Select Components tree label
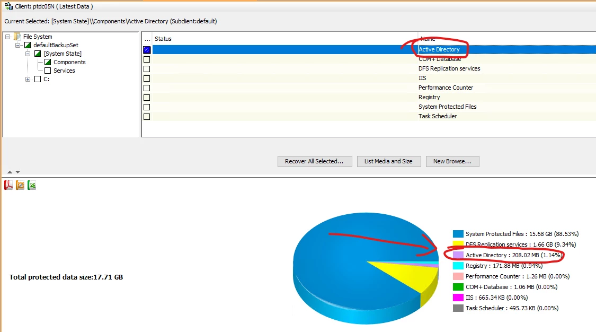Image resolution: width=596 pixels, height=332 pixels. 69,62
